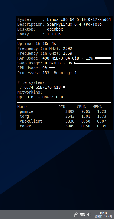The height and width of the screenshot is (219, 114).
Task: Click the speaker volume tray icon
Action: click(89, 214)
